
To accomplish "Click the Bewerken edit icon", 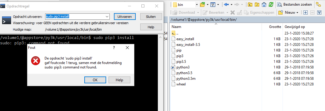I will coord(205,12).
